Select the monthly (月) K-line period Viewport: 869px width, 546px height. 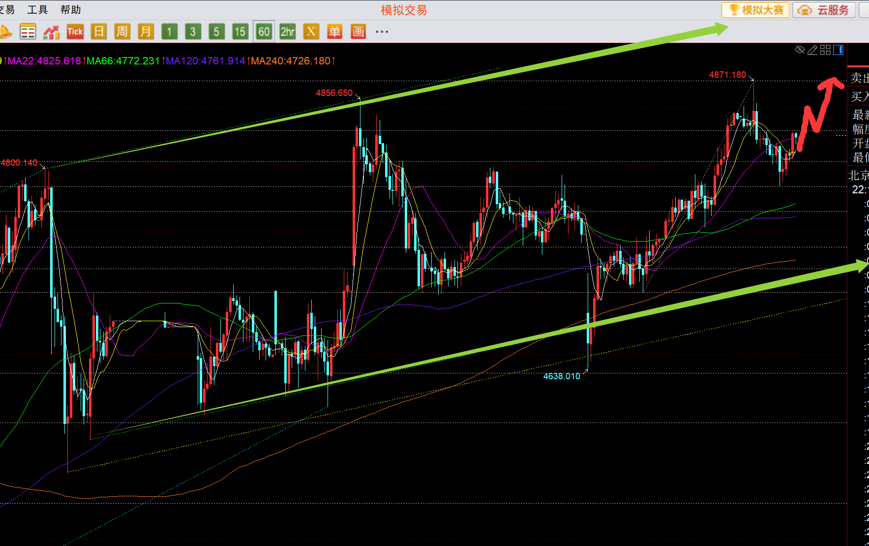click(x=145, y=32)
